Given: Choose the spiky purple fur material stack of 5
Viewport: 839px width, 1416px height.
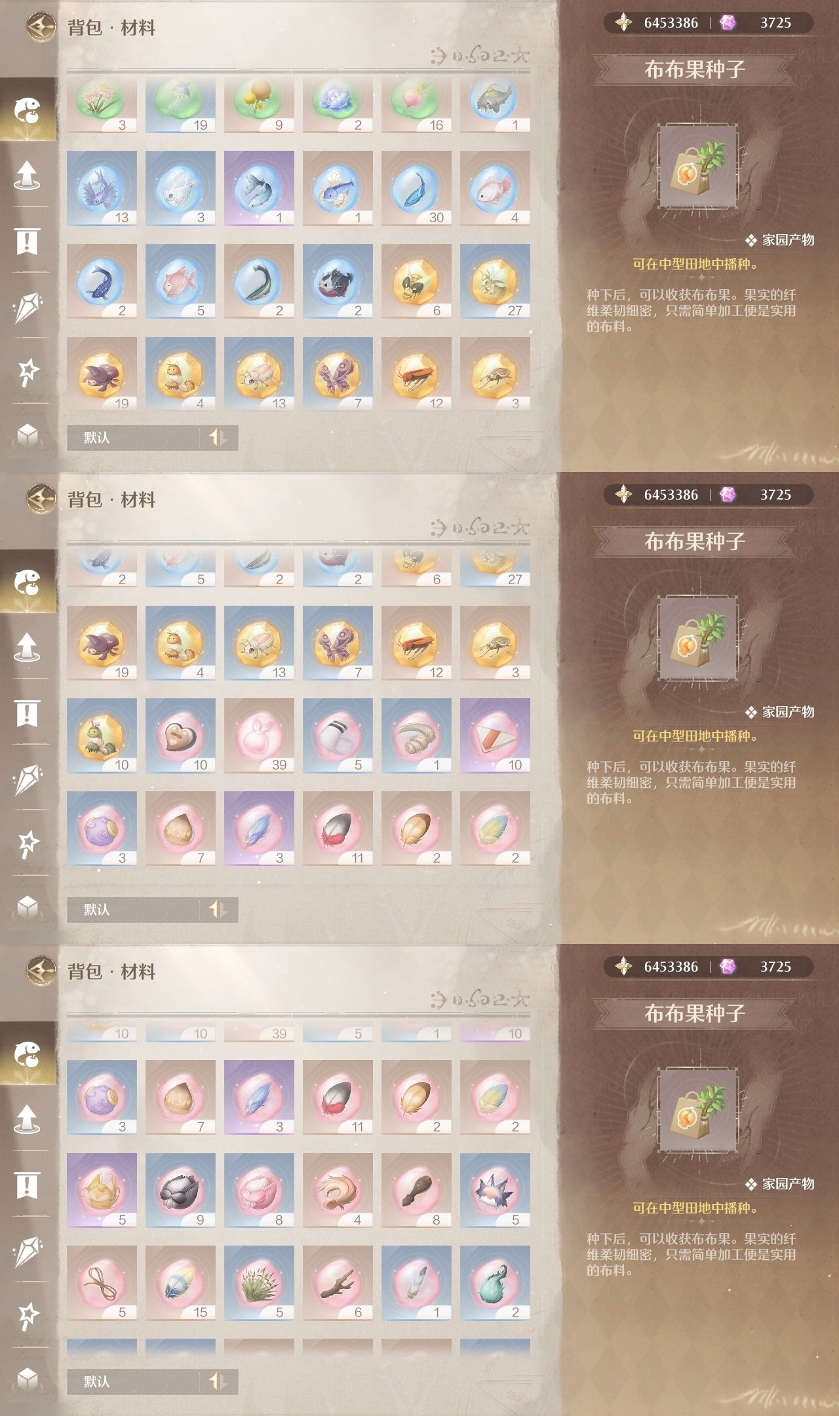Looking at the screenshot, I should 495,1190.
